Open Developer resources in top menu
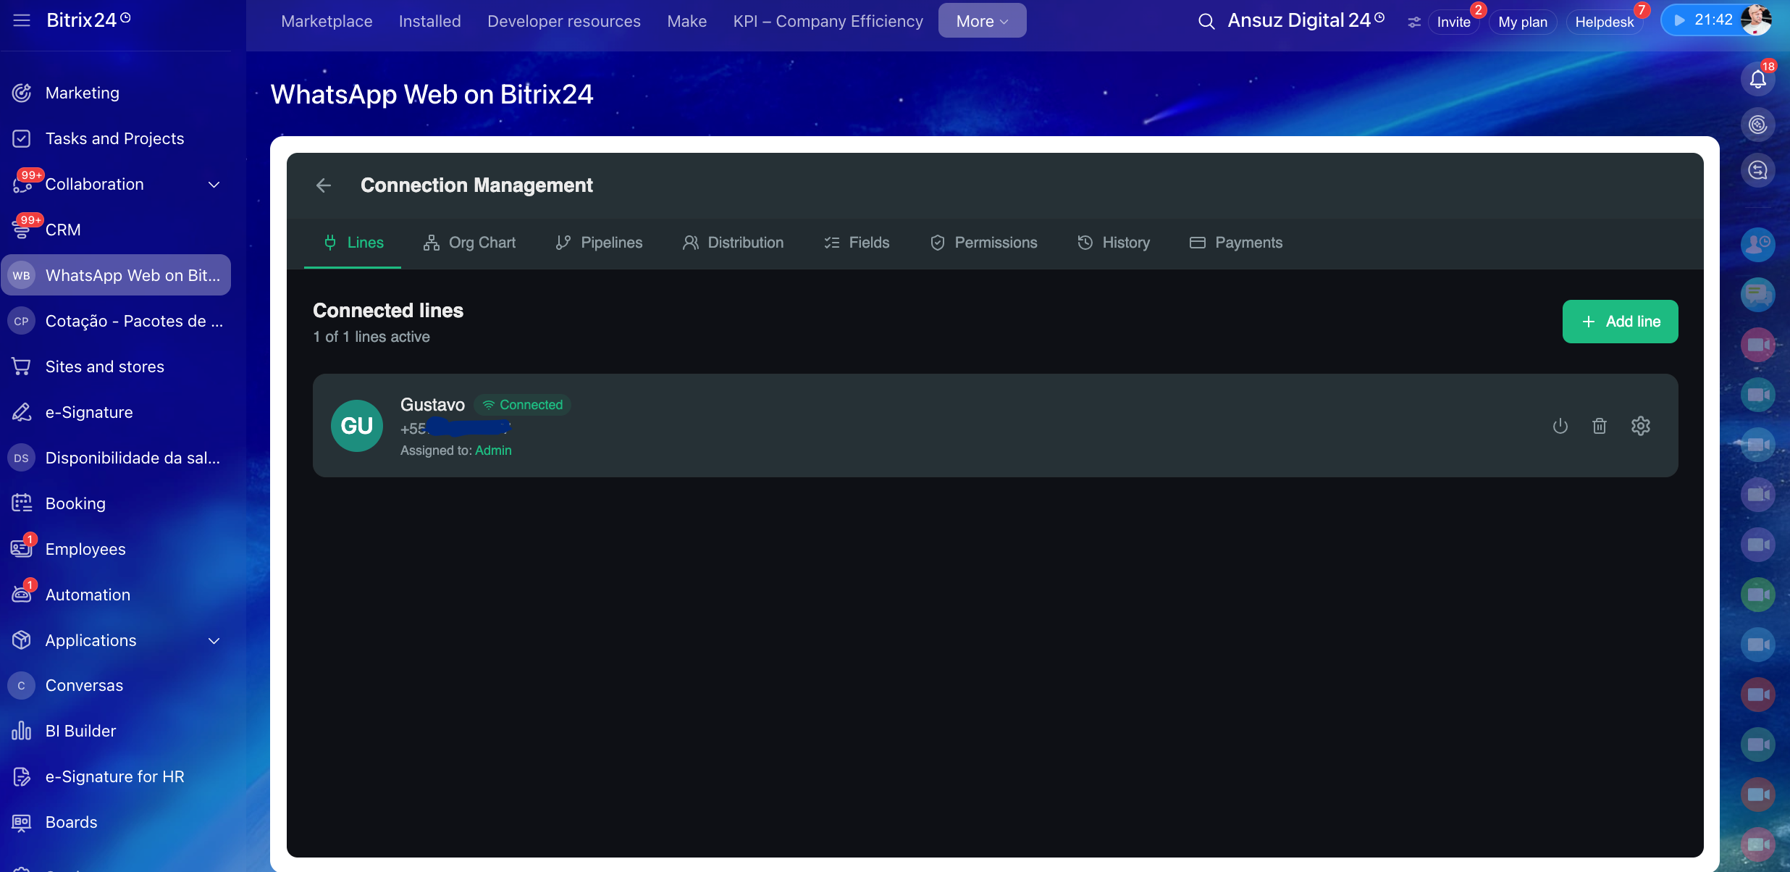Viewport: 1790px width, 872px height. (x=564, y=21)
